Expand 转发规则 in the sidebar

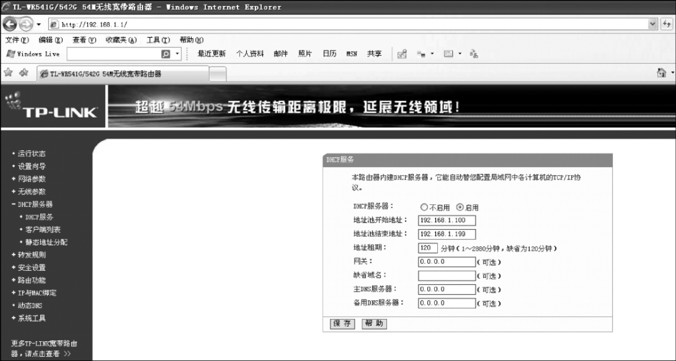click(x=31, y=255)
